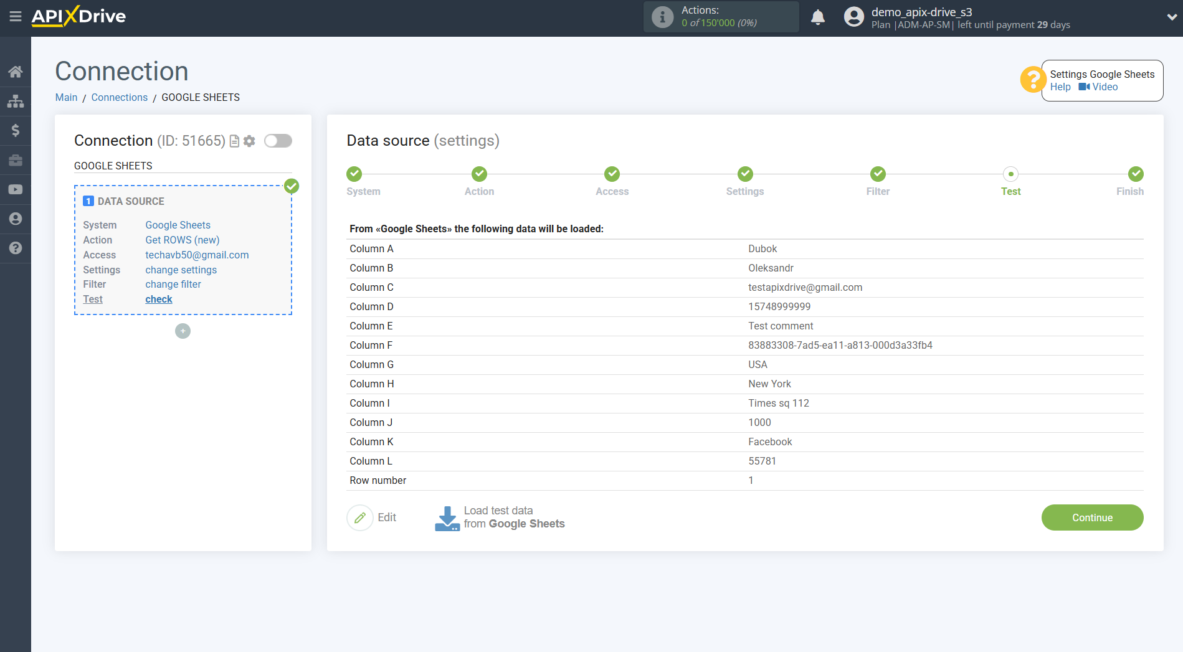Open the Home icon in sidebar

coord(16,72)
